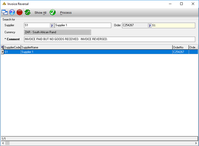This screenshot has height=146, width=199.
Task: Sort by OrderNo column header
Action: pos(180,47)
